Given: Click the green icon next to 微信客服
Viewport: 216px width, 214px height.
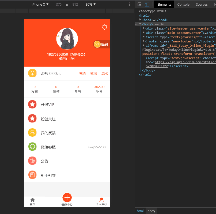Looking at the screenshot, I should pyautogui.click(x=32, y=147).
